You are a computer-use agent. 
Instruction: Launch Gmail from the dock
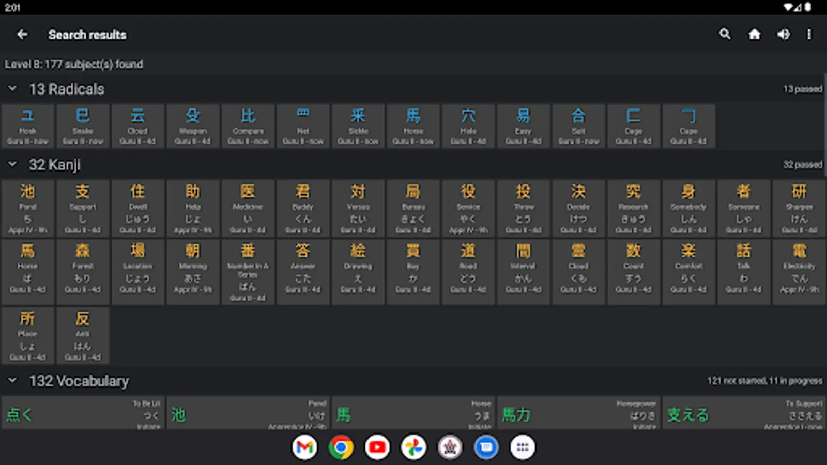(x=305, y=447)
